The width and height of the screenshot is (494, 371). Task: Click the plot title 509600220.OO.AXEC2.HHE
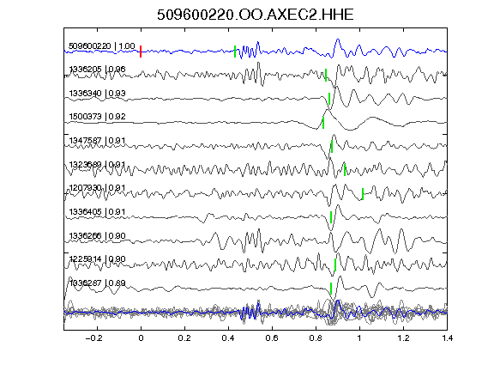click(x=256, y=15)
